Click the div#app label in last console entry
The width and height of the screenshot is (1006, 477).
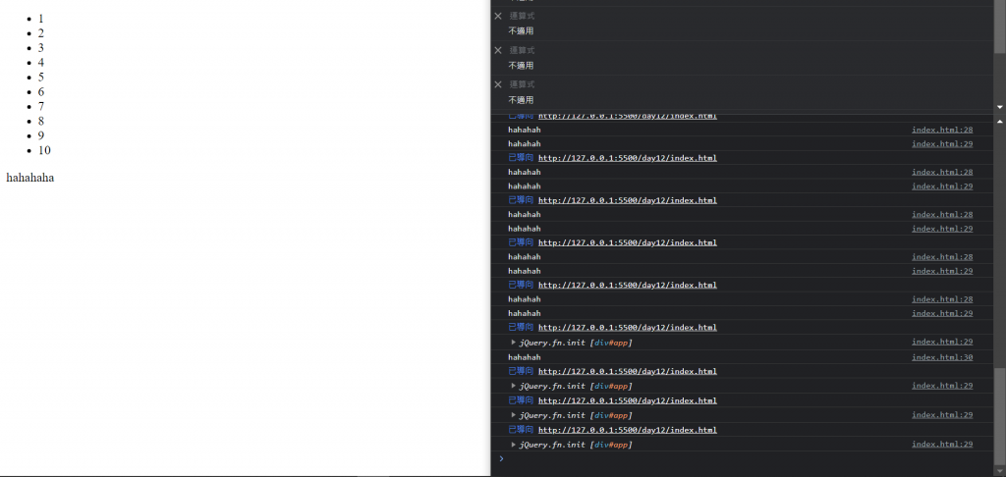(x=611, y=445)
